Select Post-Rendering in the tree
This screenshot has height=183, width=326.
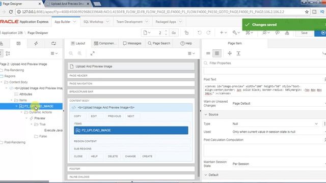click(15, 142)
